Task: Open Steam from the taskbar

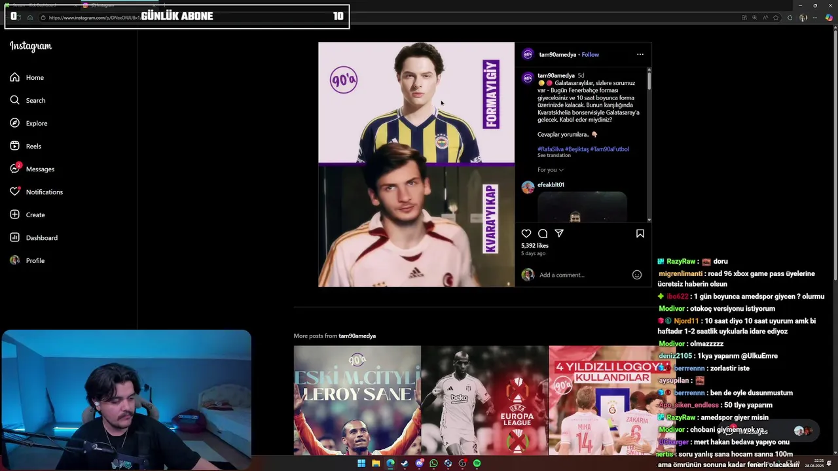Action: click(405, 463)
